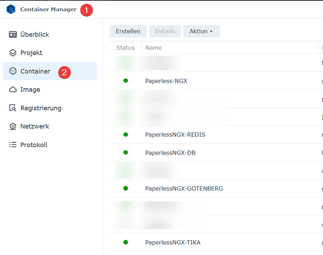Sort by the Name column header
Image resolution: width=323 pixels, height=255 pixels.
coord(154,47)
